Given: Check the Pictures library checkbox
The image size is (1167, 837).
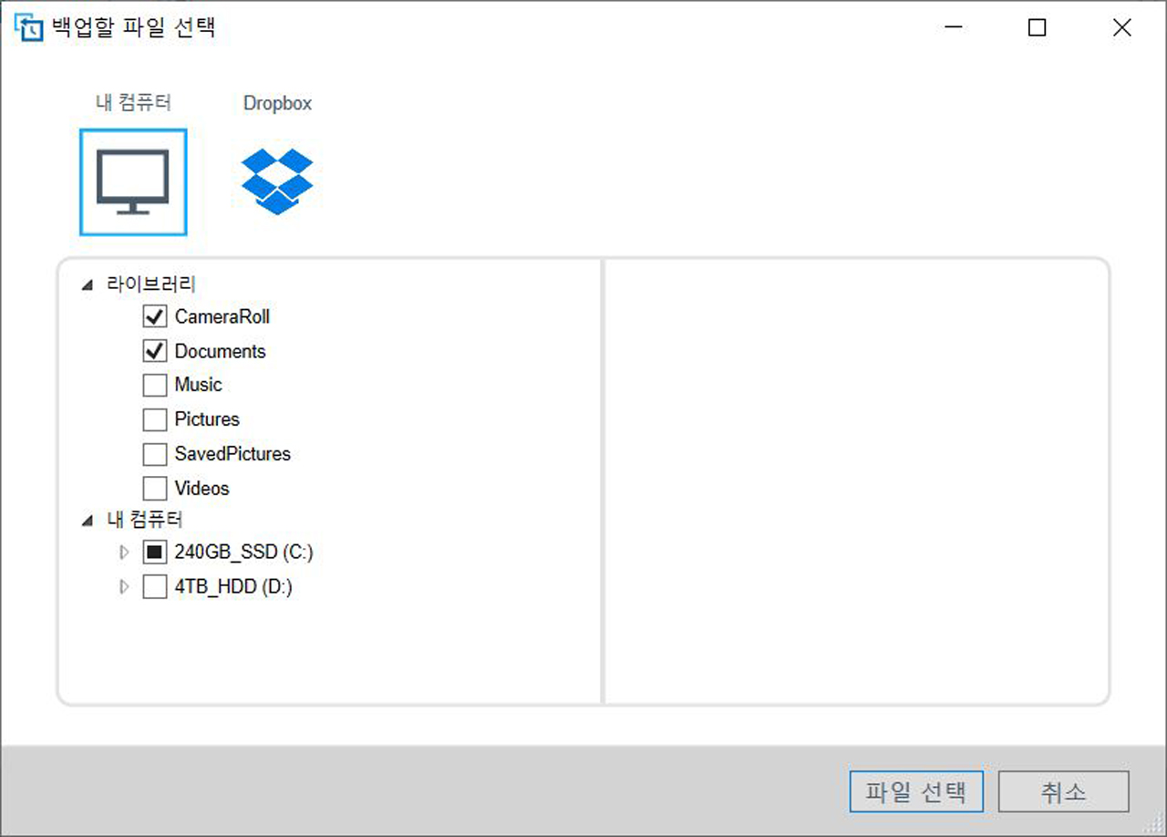Looking at the screenshot, I should (155, 419).
